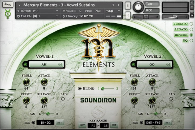The width and height of the screenshot is (195, 130).
Task: Adjust the L-R pan slider in header
Action: tap(146, 17)
